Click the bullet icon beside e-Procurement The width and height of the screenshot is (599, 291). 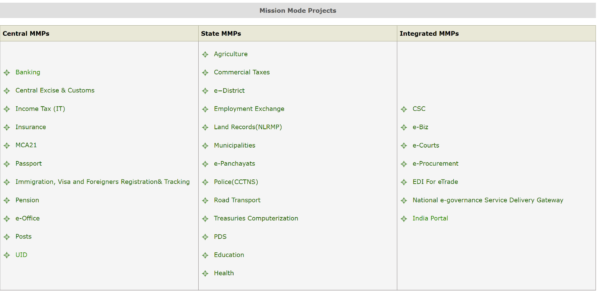[x=404, y=164]
